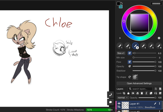Click the Min size slider
Screen dimensions: 163x112
[x=144, y=58]
